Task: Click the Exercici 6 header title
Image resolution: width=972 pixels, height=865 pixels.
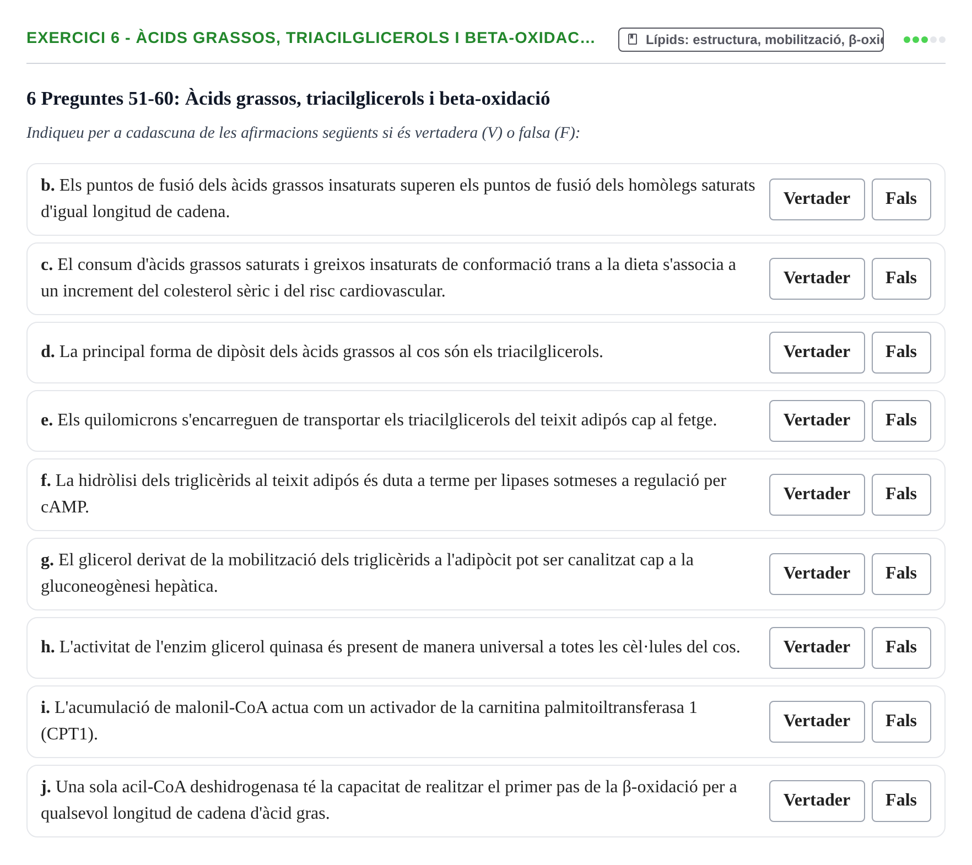Action: (x=310, y=37)
